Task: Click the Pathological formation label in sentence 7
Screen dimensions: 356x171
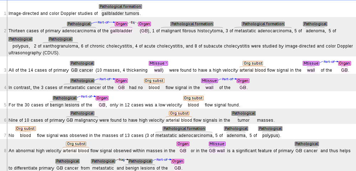Action: [184, 129]
